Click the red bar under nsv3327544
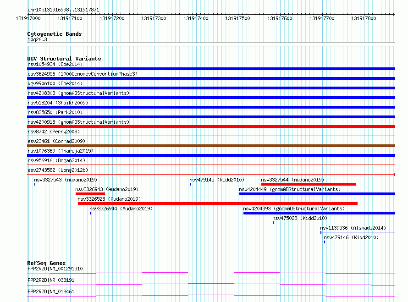408x302 pixels. click(x=309, y=184)
